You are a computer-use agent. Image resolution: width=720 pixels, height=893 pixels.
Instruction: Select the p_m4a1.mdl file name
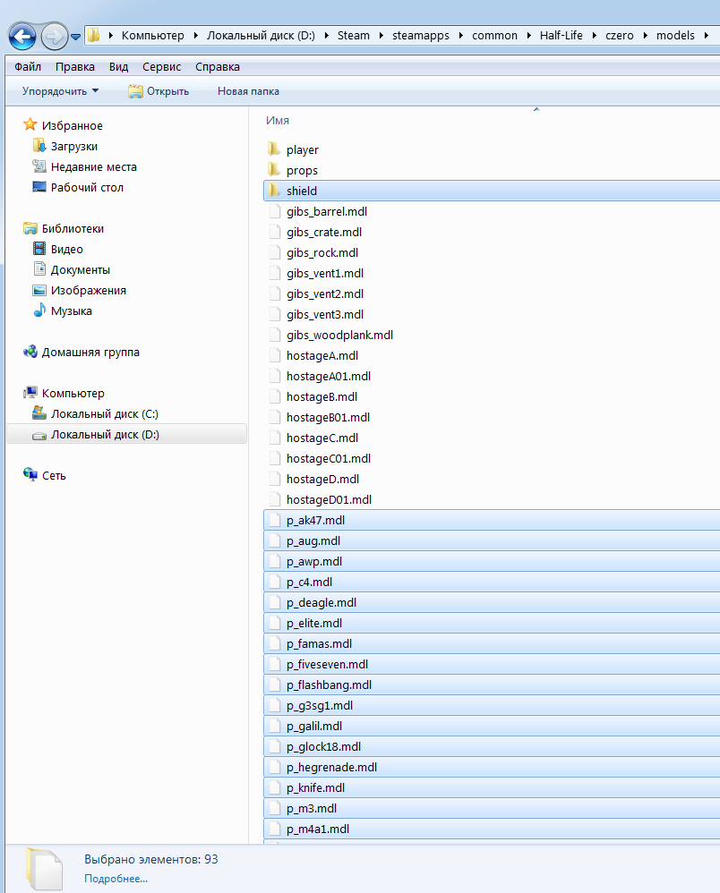tap(318, 829)
